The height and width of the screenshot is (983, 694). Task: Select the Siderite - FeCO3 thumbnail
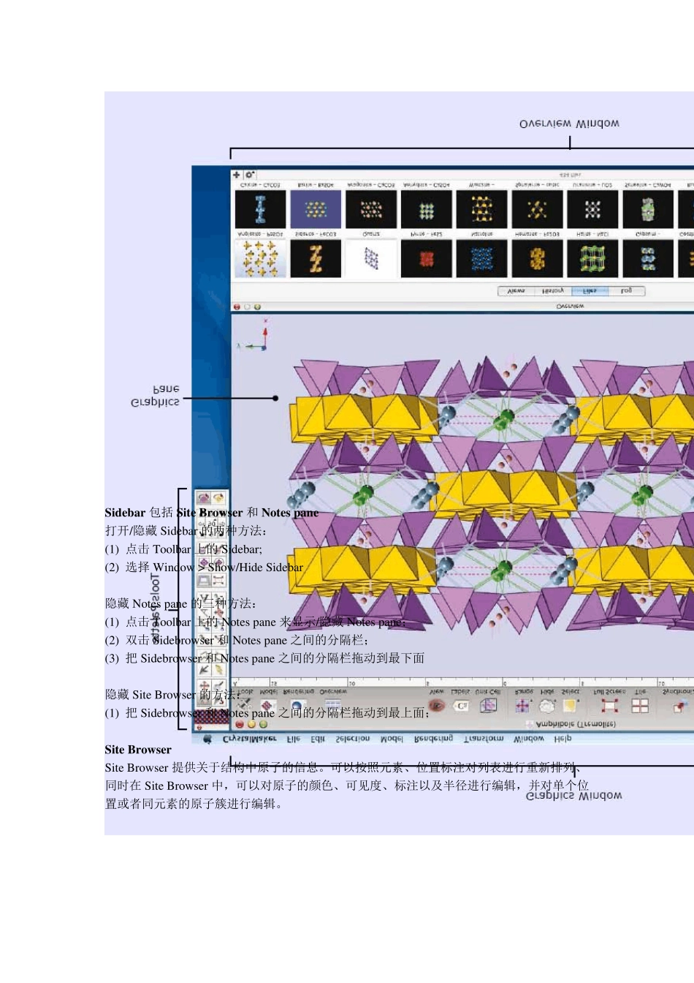[316, 258]
